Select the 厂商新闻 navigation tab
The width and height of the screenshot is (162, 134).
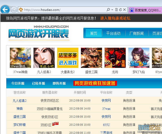137,33
